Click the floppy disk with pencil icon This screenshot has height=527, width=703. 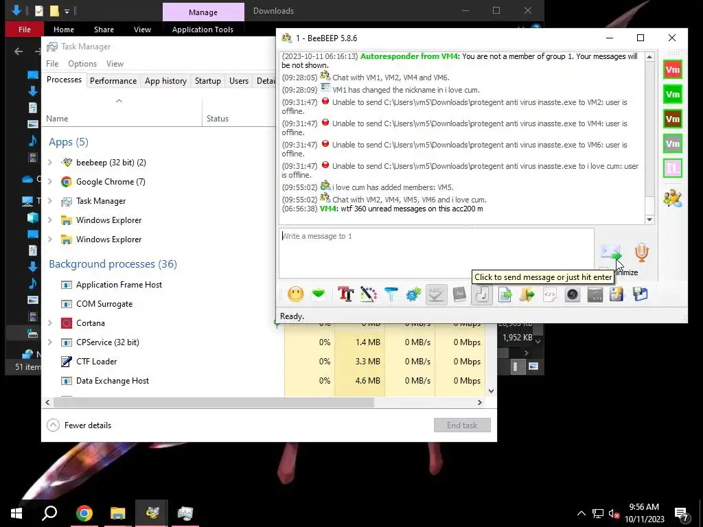[x=617, y=294]
